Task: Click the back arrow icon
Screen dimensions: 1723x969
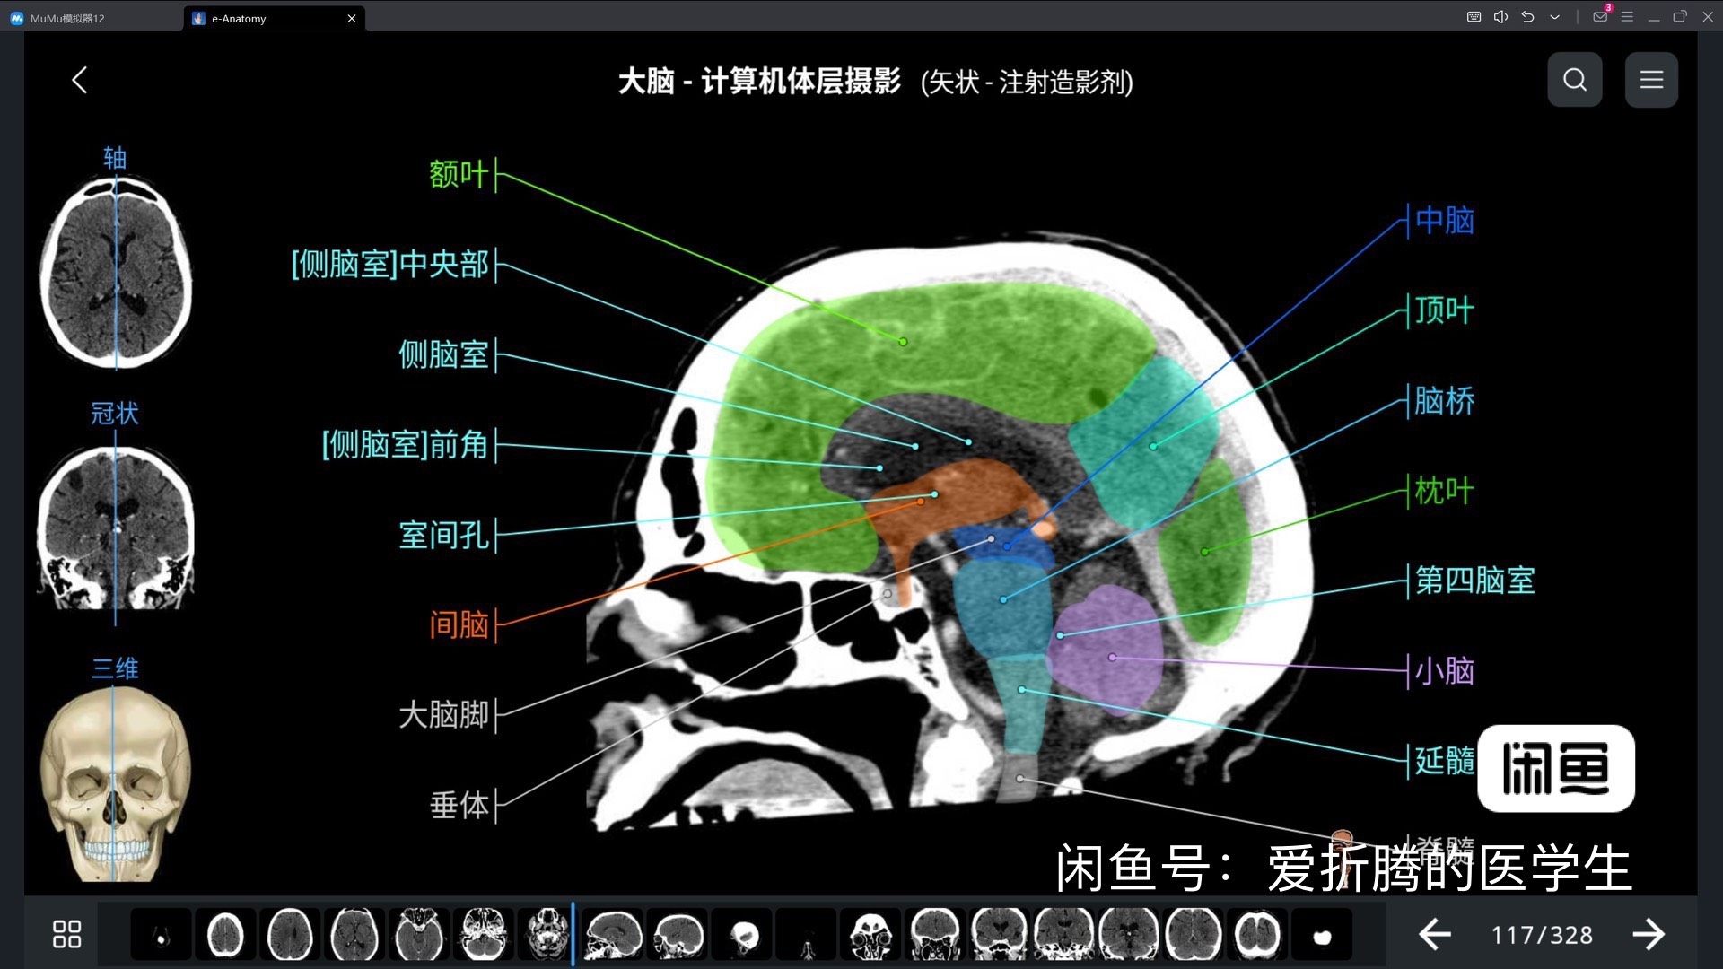Action: click(79, 81)
